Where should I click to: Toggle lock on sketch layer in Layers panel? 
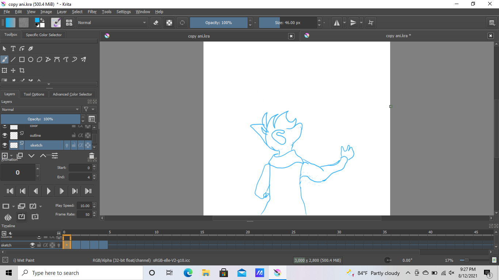tap(74, 145)
